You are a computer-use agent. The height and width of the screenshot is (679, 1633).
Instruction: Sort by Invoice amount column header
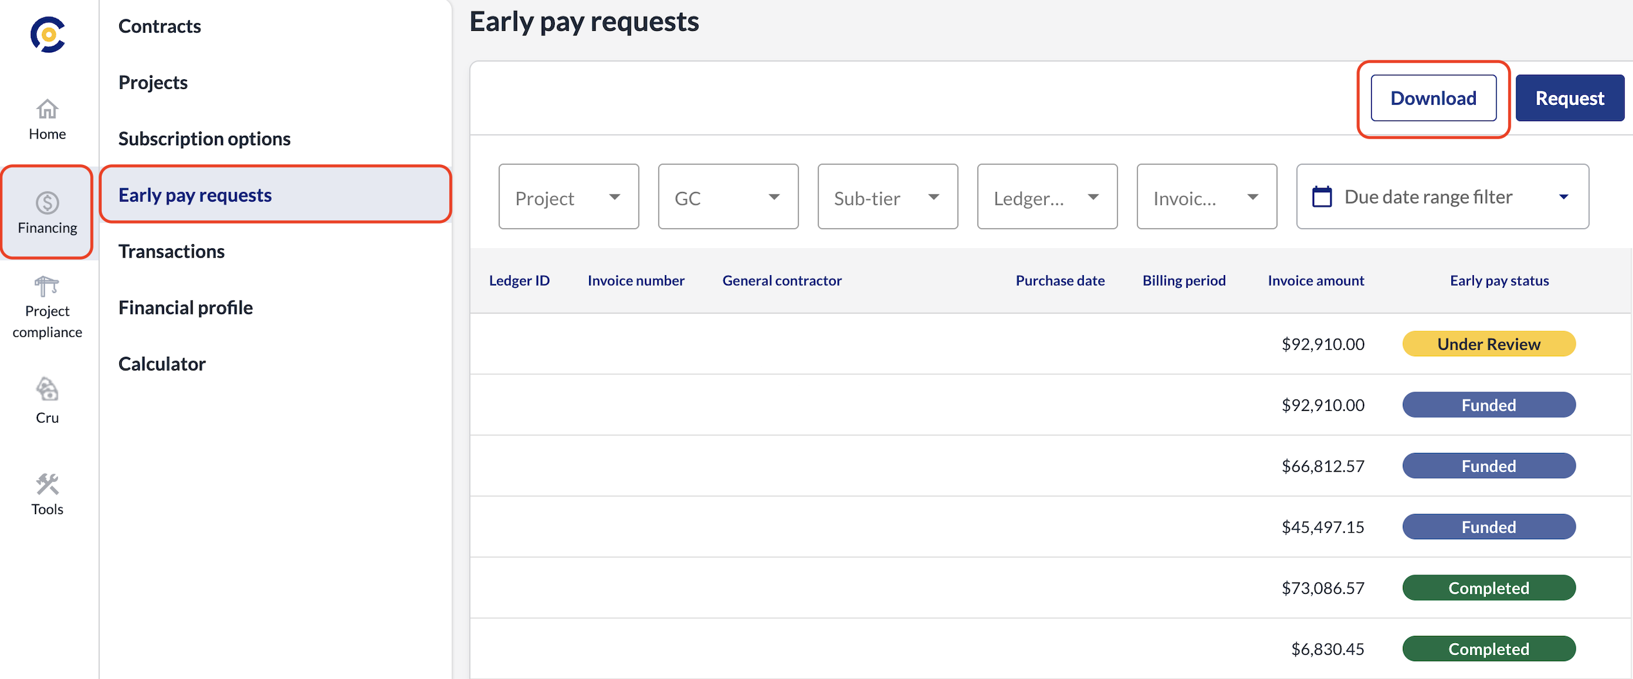(x=1315, y=281)
